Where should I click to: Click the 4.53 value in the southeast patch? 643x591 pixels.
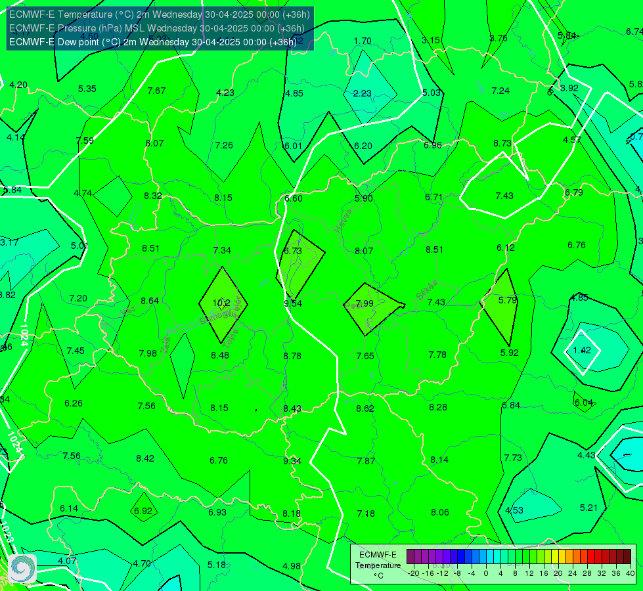tap(514, 510)
